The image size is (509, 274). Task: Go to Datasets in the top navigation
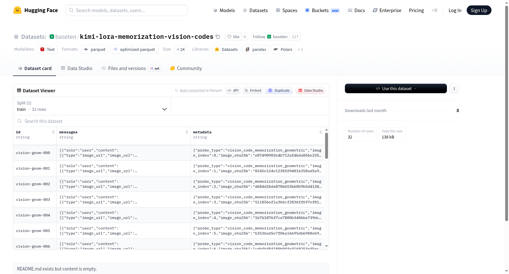pyautogui.click(x=255, y=11)
